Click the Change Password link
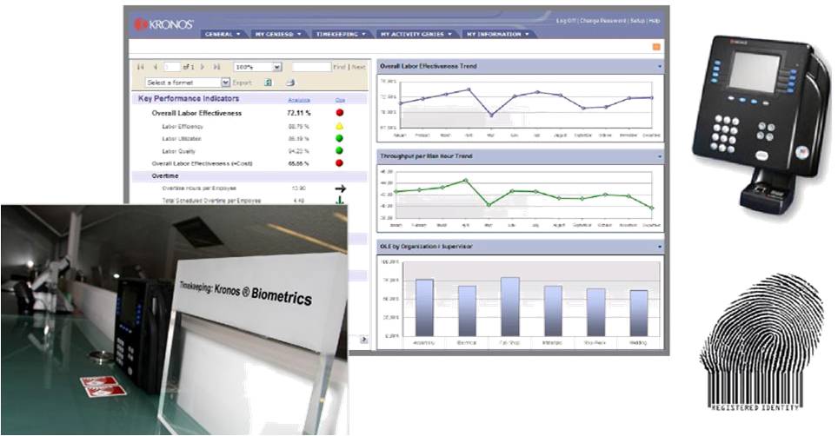Viewport: 838px width, 436px height. (602, 21)
